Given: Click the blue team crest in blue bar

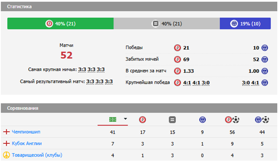Looking at the screenshot, I should click(234, 24).
